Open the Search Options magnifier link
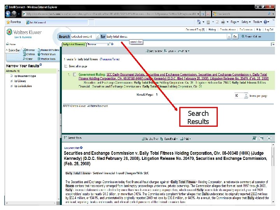The height and width of the screenshot is (210, 280). 252,37
